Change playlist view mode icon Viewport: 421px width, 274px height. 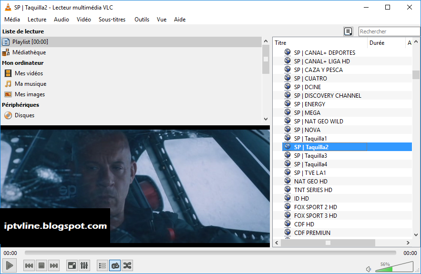click(348, 31)
